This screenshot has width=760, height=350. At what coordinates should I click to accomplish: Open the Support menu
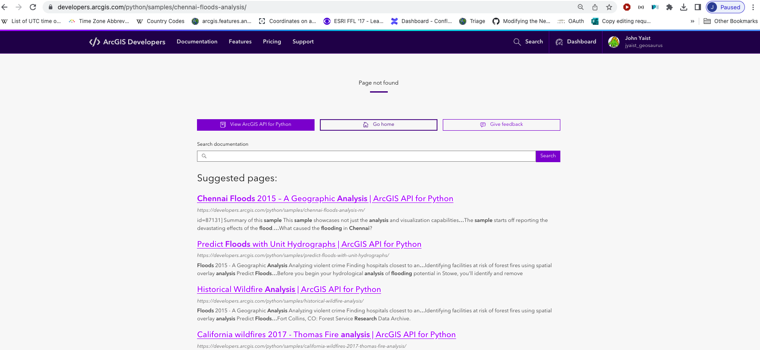coord(303,42)
